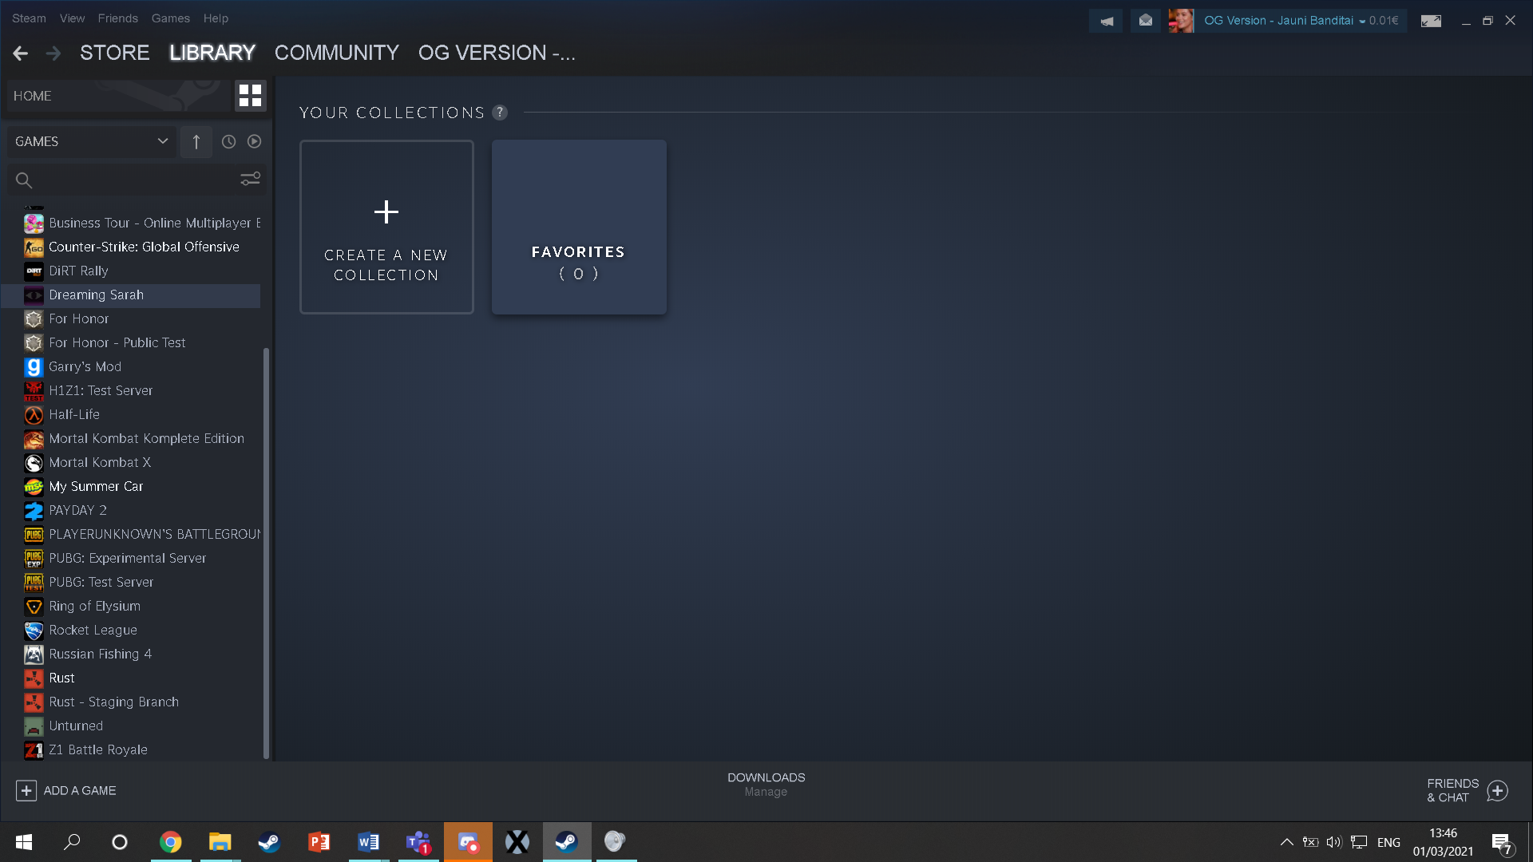Open the Help menu
This screenshot has height=862, width=1533.
(216, 18)
